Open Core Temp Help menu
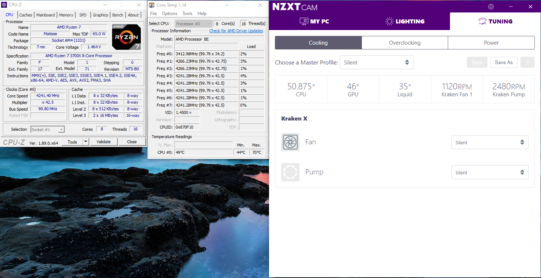This screenshot has height=278, width=541. 202,14
